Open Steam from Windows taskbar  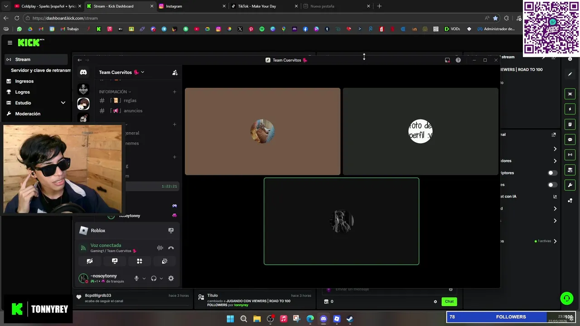click(350, 319)
